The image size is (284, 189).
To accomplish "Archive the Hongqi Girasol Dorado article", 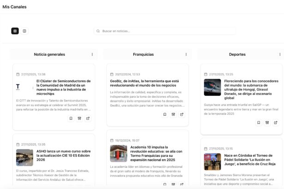I will [267, 123].
